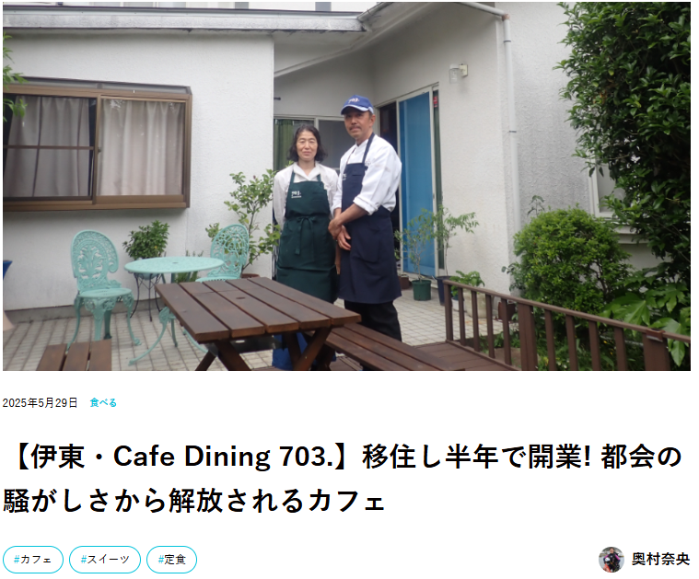Select the #カフェ tag

pyautogui.click(x=33, y=560)
